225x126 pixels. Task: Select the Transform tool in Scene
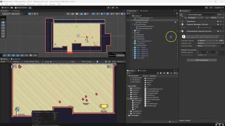pos(3,36)
